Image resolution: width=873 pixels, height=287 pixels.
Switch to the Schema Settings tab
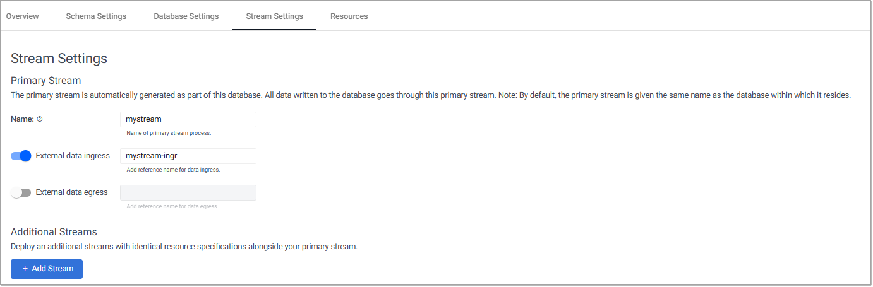(x=96, y=16)
